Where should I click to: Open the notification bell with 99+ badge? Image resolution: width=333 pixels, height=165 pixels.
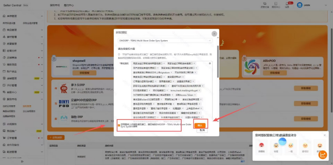[x=287, y=4]
